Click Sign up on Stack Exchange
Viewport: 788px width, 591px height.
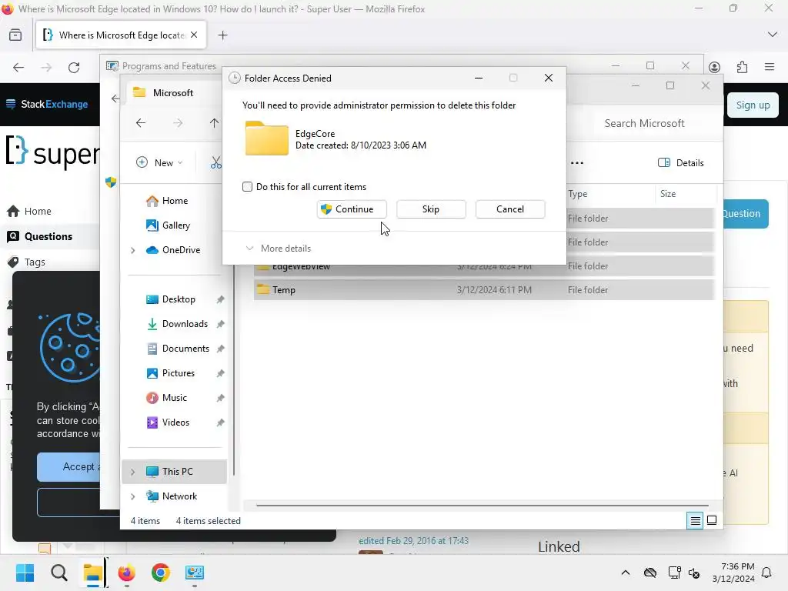[x=753, y=105]
